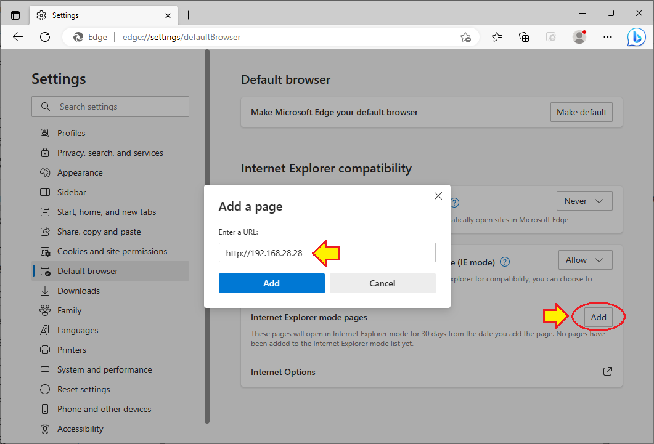Open the Favorites list
The height and width of the screenshot is (444, 654).
pyautogui.click(x=497, y=37)
